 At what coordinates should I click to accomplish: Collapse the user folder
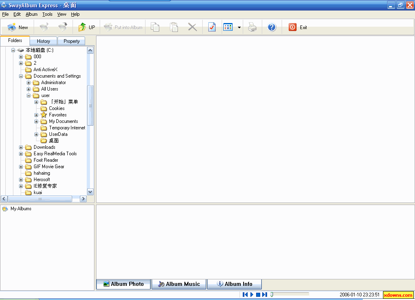pos(28,95)
